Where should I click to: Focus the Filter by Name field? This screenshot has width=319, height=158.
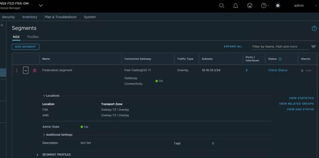pyautogui.click(x=280, y=47)
